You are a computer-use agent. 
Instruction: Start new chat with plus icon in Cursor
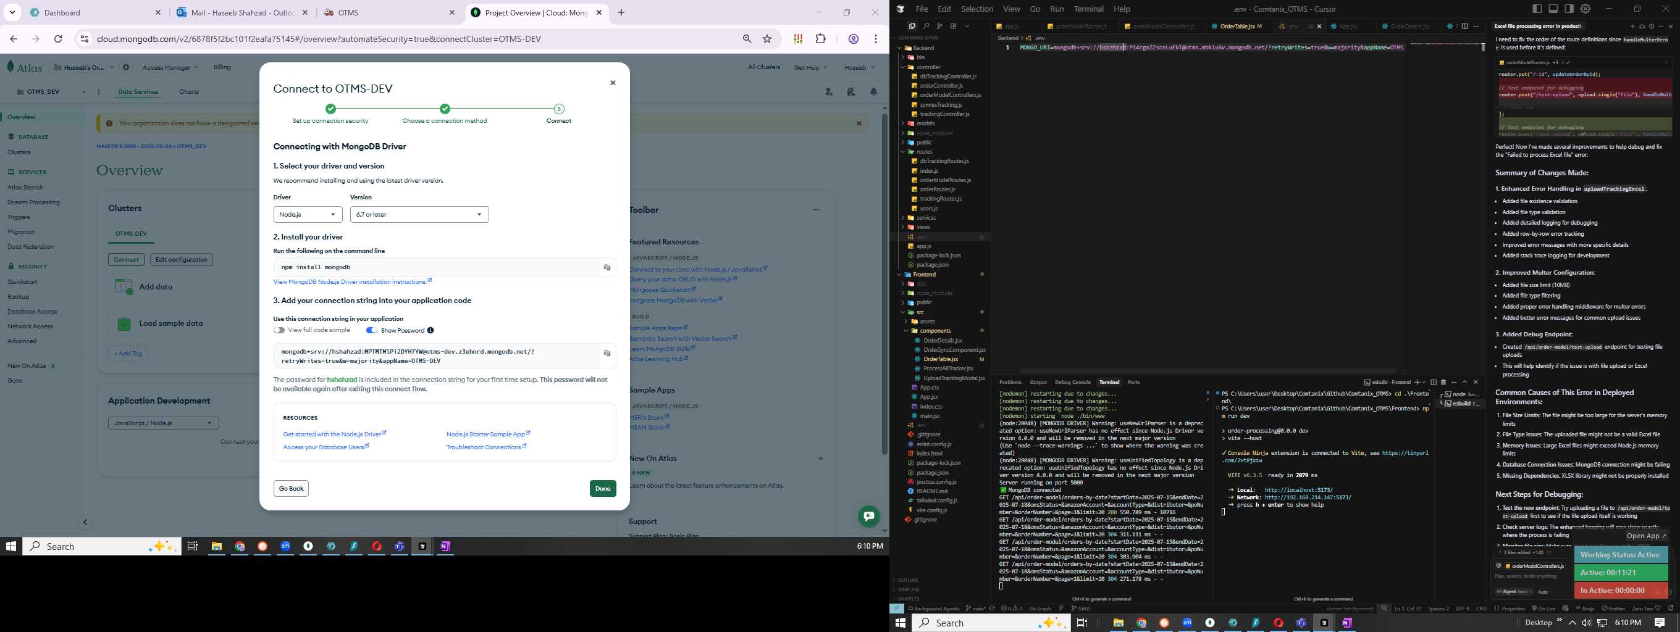pos(1632,27)
